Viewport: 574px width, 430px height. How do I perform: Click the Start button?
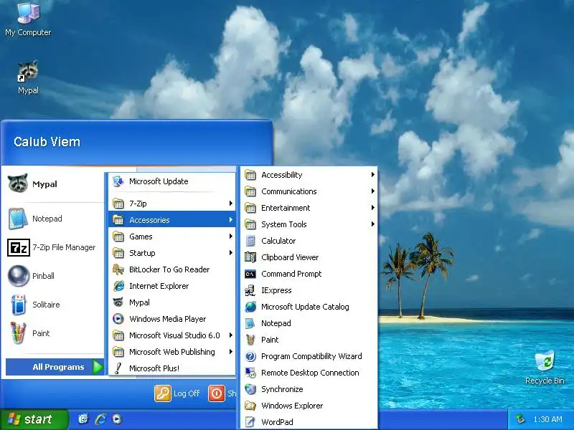click(34, 419)
